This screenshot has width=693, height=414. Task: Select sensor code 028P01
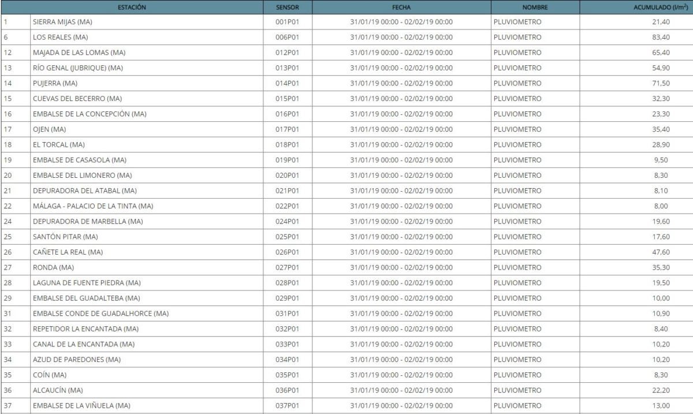point(287,283)
